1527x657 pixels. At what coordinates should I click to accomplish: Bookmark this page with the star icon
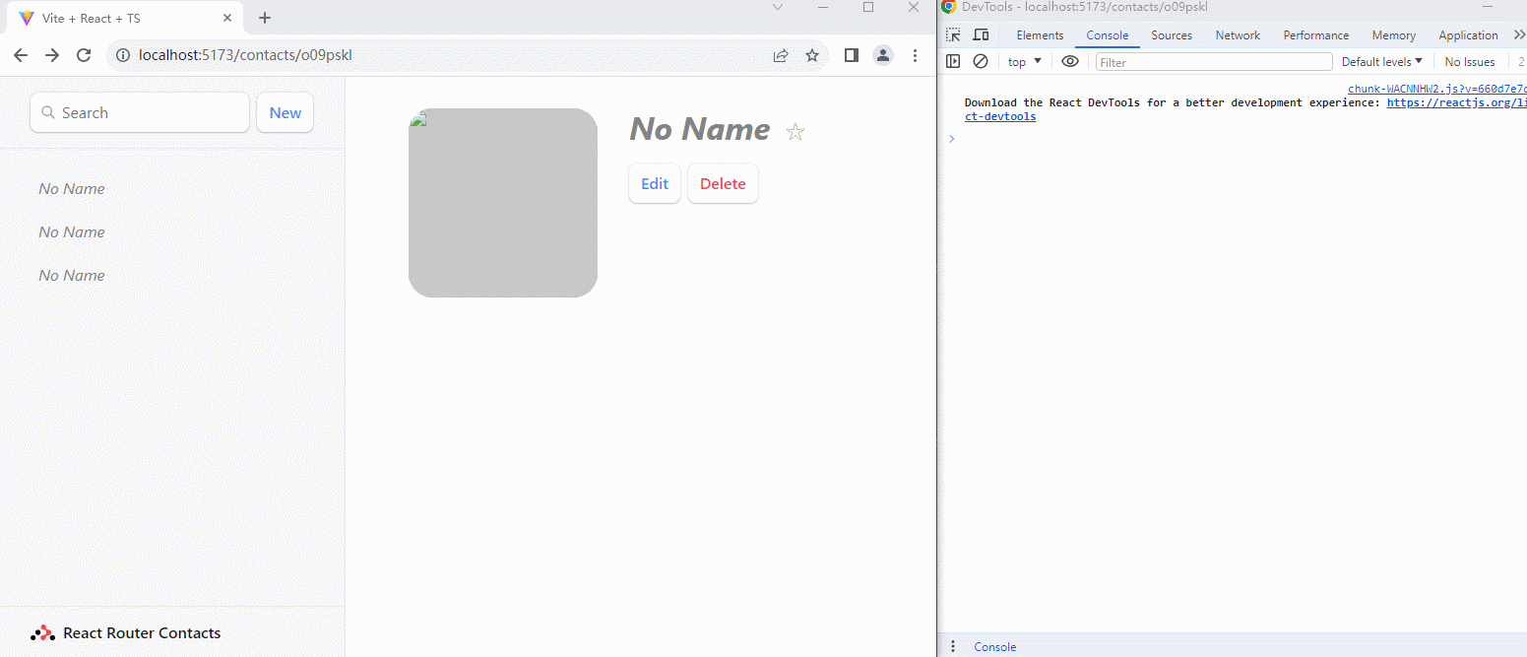(x=812, y=55)
